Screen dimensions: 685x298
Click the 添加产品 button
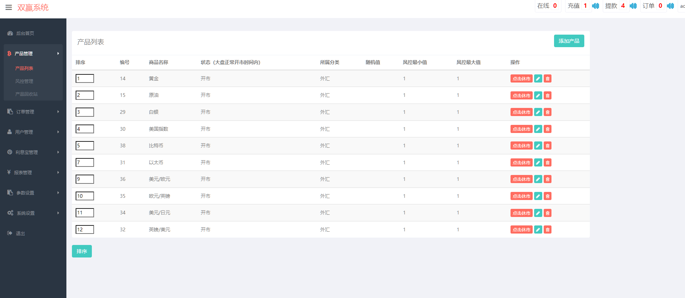(569, 41)
